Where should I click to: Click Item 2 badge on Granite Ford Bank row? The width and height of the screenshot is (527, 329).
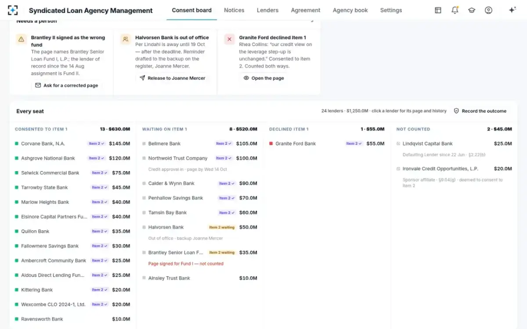(x=354, y=143)
